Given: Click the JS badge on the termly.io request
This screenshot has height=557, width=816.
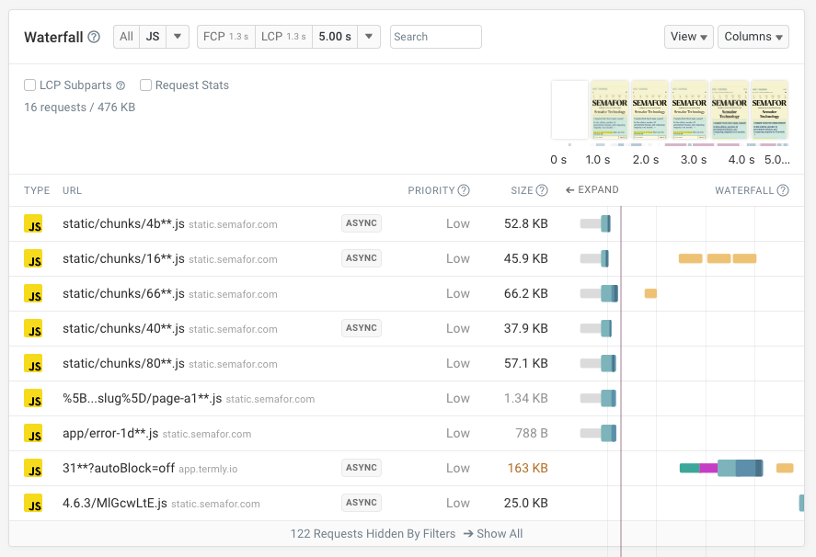Looking at the screenshot, I should [34, 468].
